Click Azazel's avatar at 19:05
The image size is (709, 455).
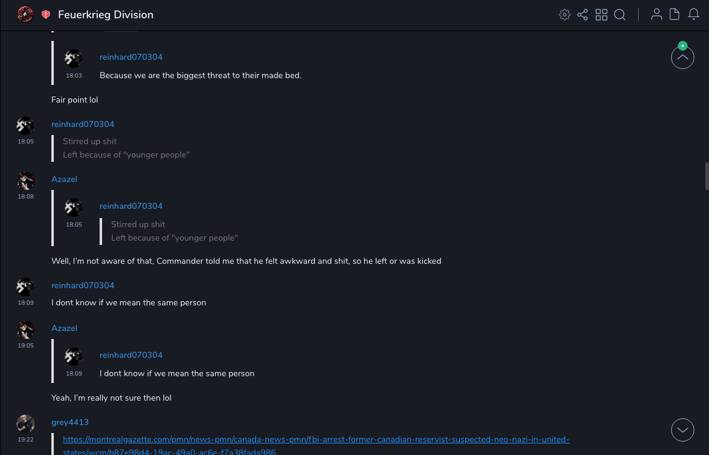26,330
